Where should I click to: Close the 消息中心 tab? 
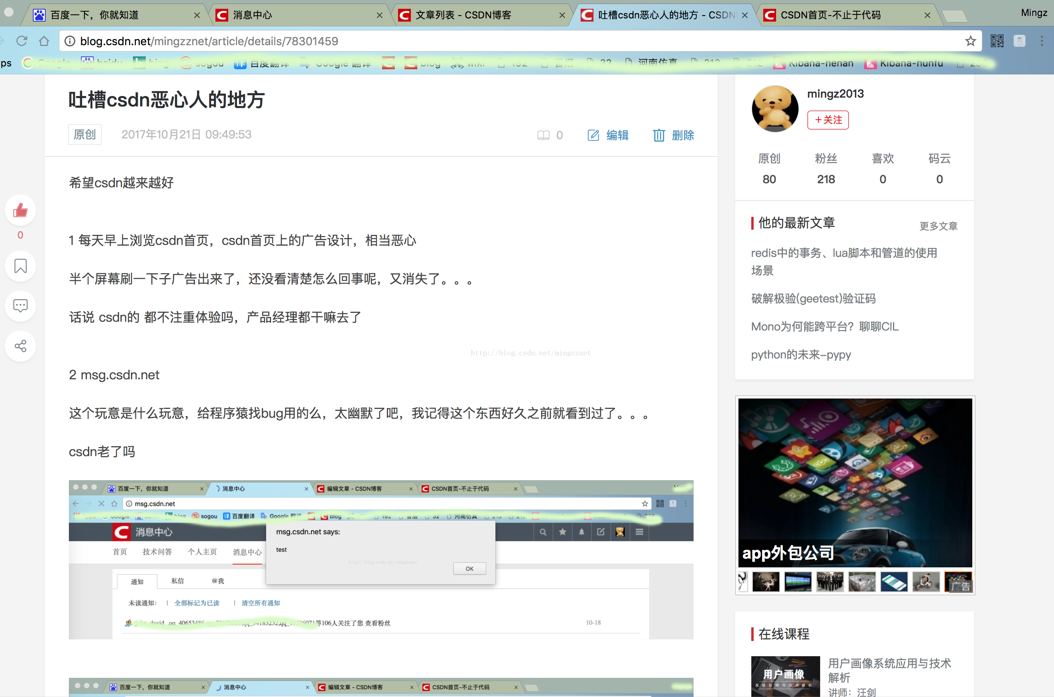pos(380,15)
